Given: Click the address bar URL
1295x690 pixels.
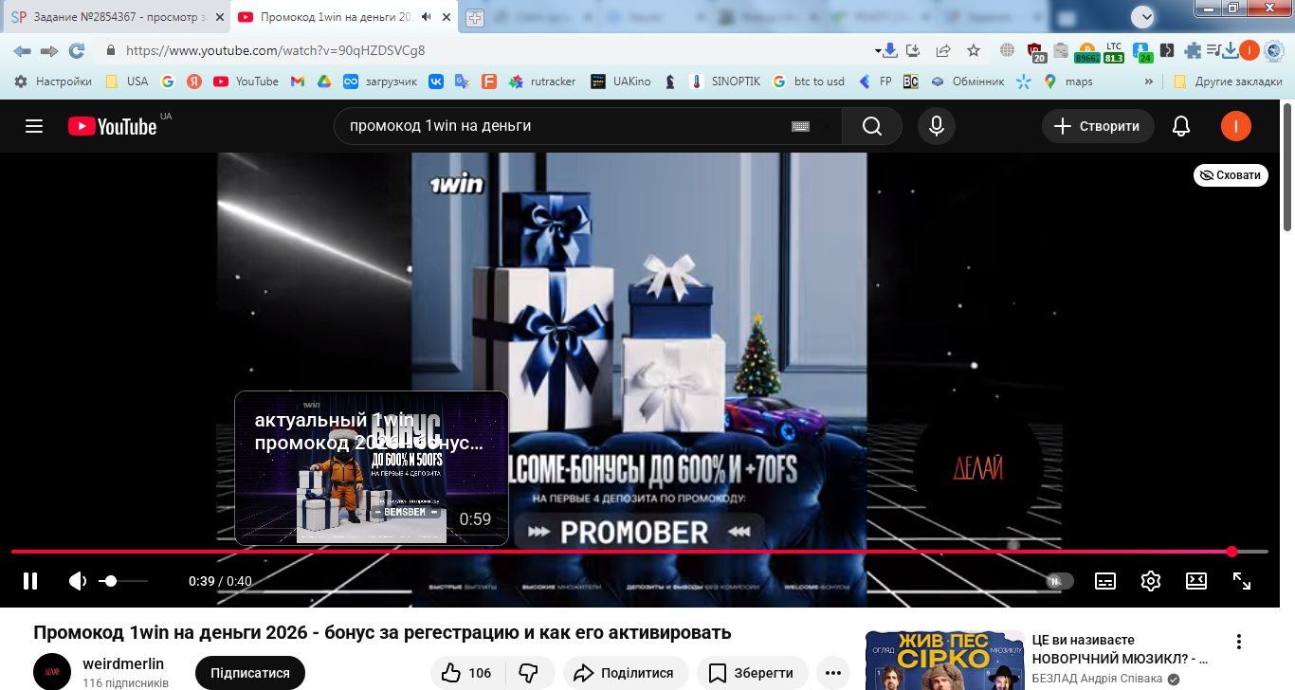Looking at the screenshot, I should pyautogui.click(x=276, y=50).
